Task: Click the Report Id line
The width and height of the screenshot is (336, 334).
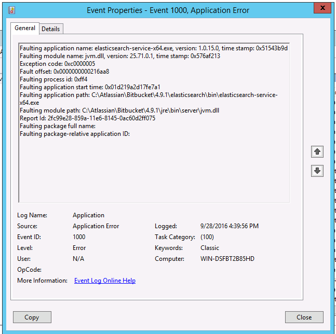Action: coord(87,118)
